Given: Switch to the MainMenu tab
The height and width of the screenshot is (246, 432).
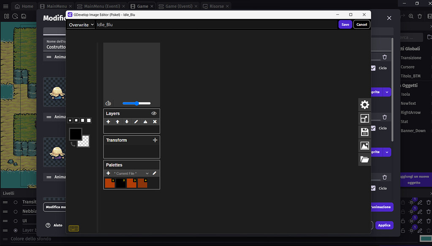Looking at the screenshot, I should (x=54, y=6).
